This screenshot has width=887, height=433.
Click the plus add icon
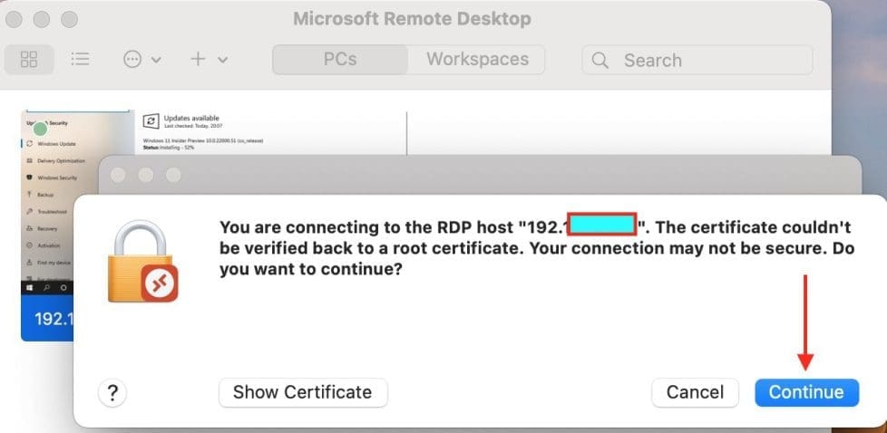coord(199,60)
